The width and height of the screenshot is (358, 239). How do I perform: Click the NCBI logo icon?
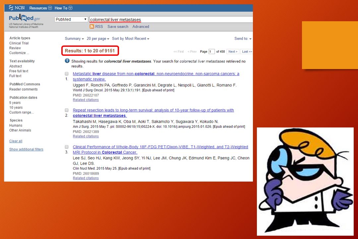(11, 8)
